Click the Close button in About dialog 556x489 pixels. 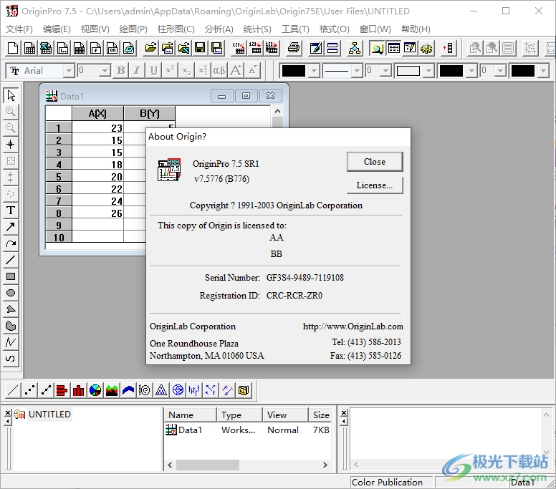(x=375, y=162)
